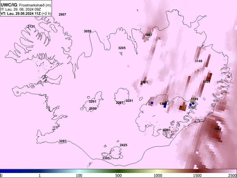Click the 1567 value offshore
The height and width of the screenshot is (178, 237).
pos(218,129)
